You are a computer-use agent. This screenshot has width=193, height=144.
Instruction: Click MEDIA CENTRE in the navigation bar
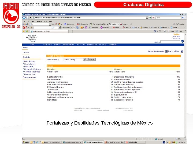[x=69, y=45]
